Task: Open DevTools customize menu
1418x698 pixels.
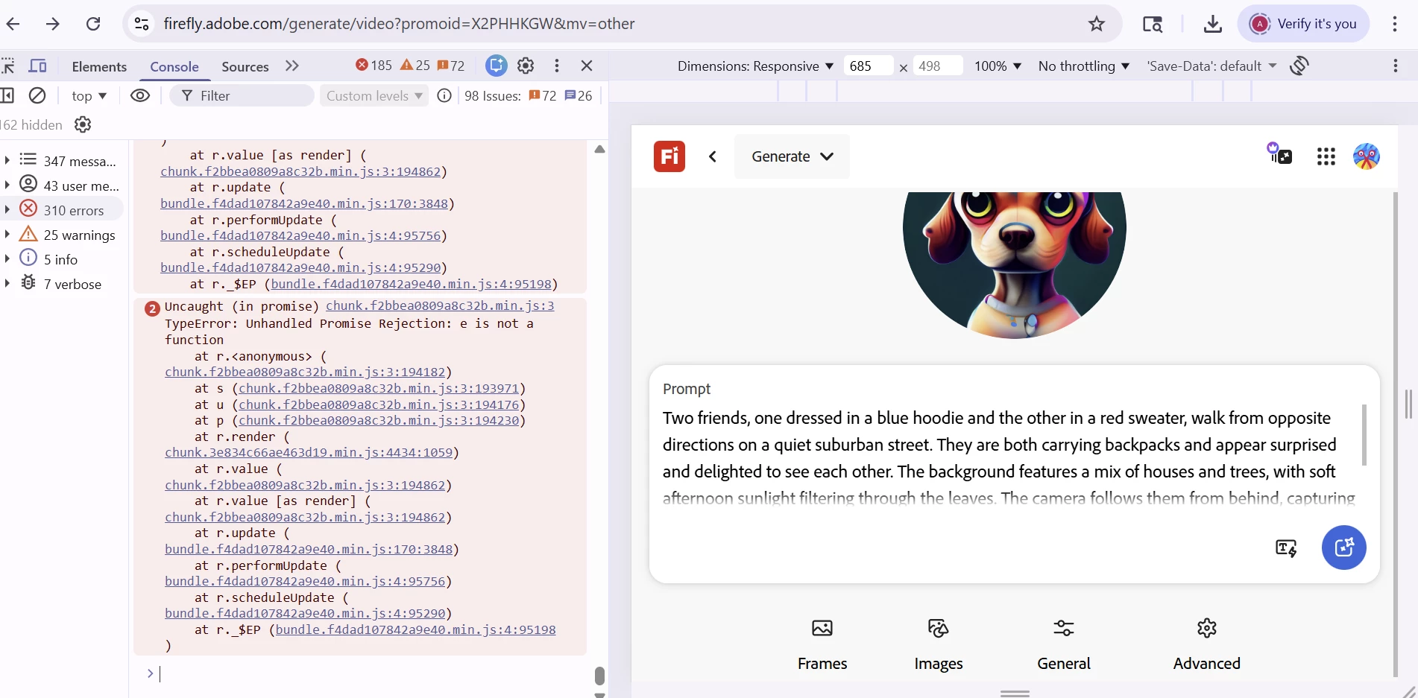Action: tap(557, 66)
